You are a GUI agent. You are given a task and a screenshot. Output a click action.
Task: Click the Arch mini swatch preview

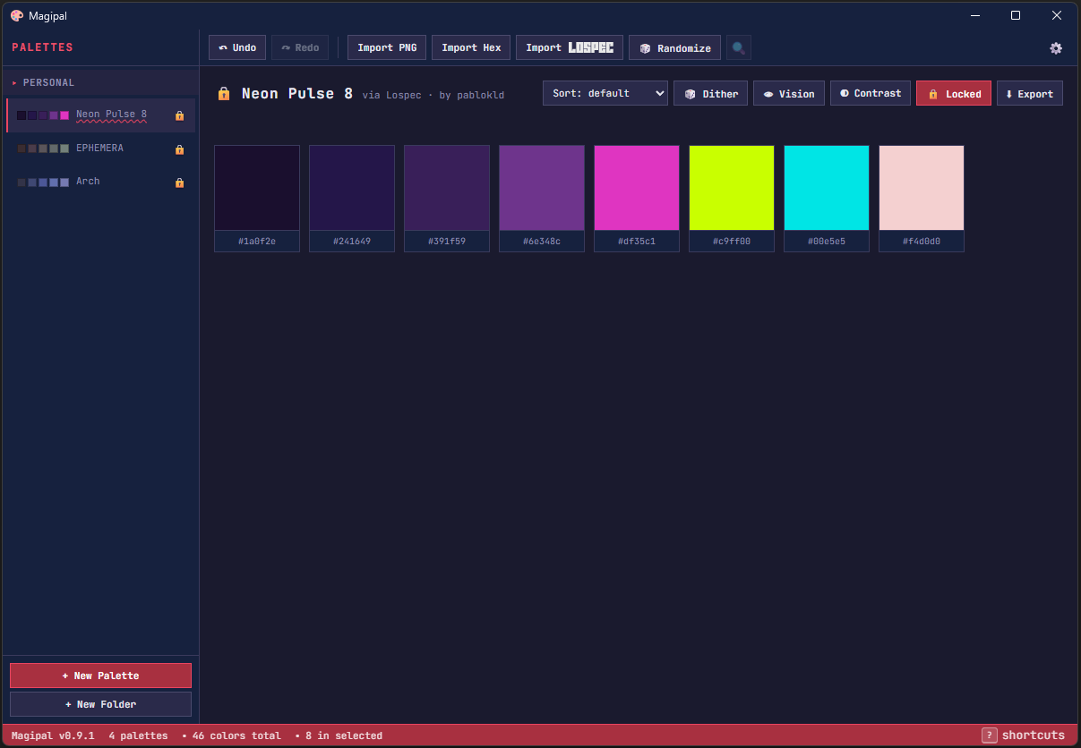(43, 182)
